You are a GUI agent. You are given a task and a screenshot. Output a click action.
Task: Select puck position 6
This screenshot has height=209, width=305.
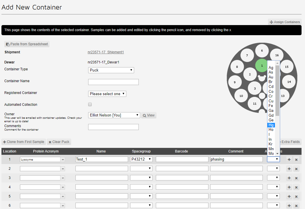(262, 51)
